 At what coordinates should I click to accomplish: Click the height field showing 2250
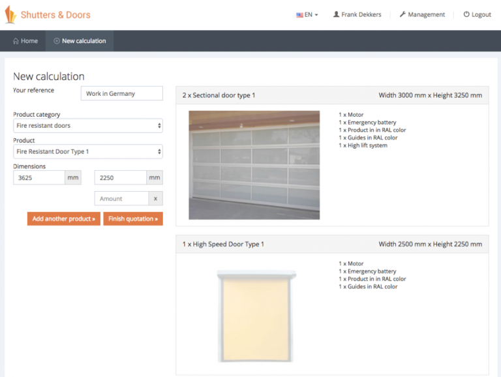(x=121, y=177)
